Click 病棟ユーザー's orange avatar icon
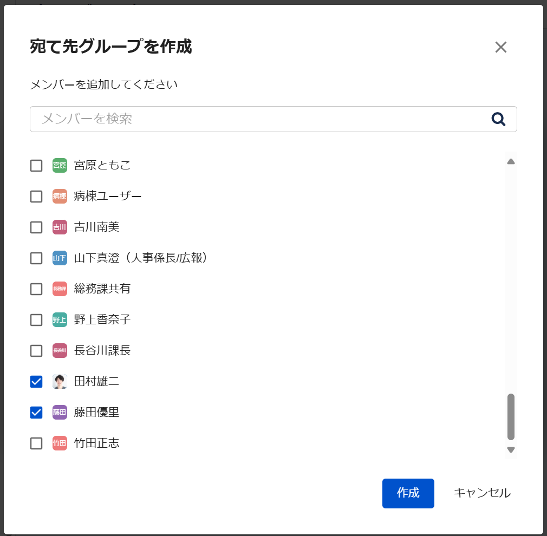The width and height of the screenshot is (547, 536). tap(60, 197)
